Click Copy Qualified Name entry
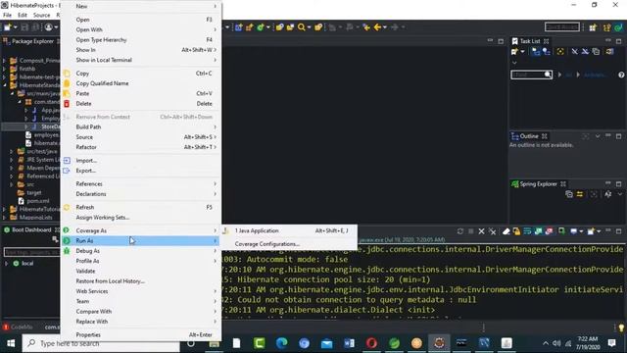Viewport: 627px width, 353px height. (x=141, y=83)
